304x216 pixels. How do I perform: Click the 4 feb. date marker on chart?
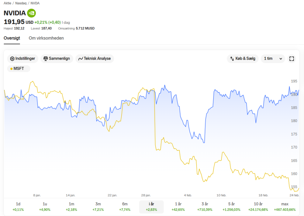coord(188,195)
